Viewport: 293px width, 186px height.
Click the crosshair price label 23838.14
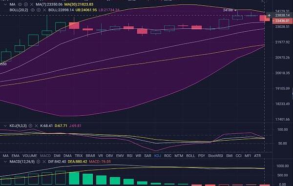click(283, 15)
